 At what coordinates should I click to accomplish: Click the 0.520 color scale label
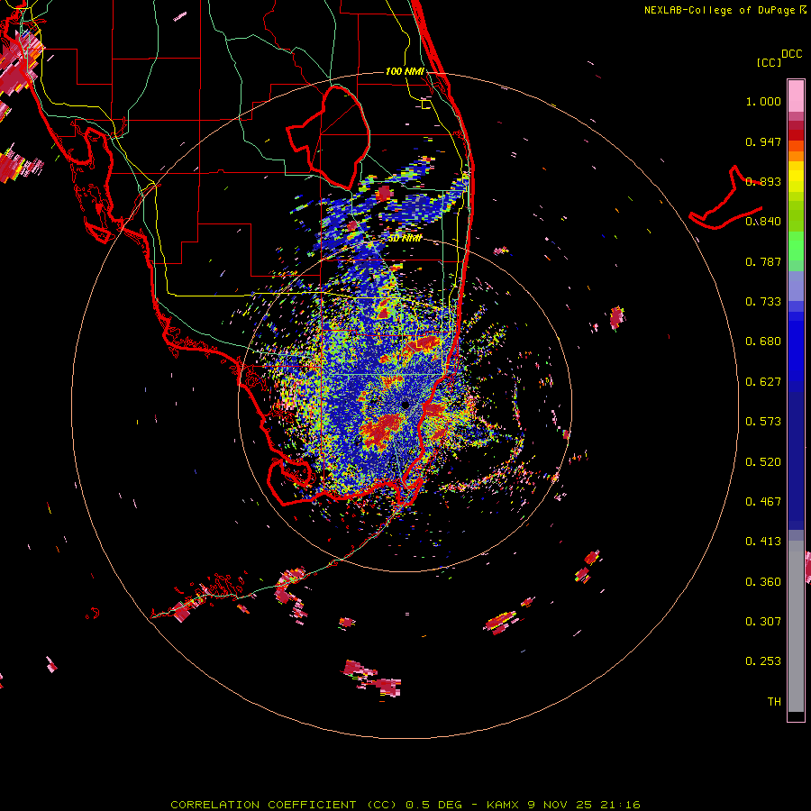[763, 461]
